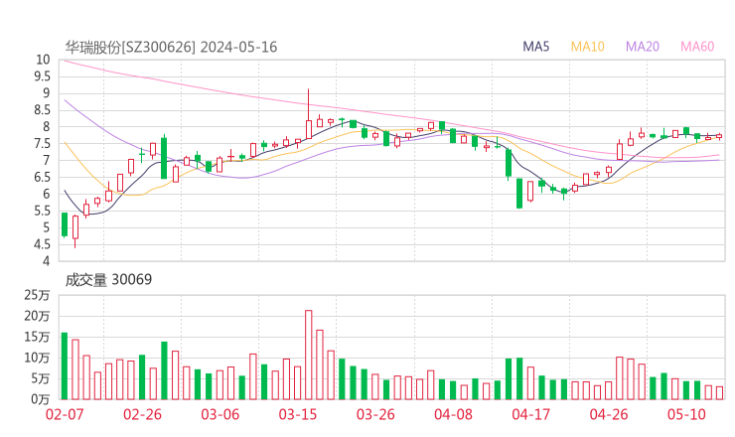Click the volume axis label 10万

click(37, 358)
